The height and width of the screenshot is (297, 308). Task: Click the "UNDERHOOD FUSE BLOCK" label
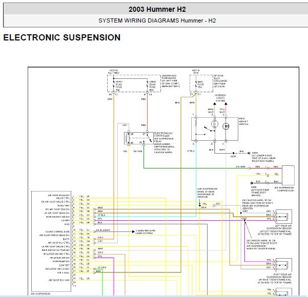171,81
